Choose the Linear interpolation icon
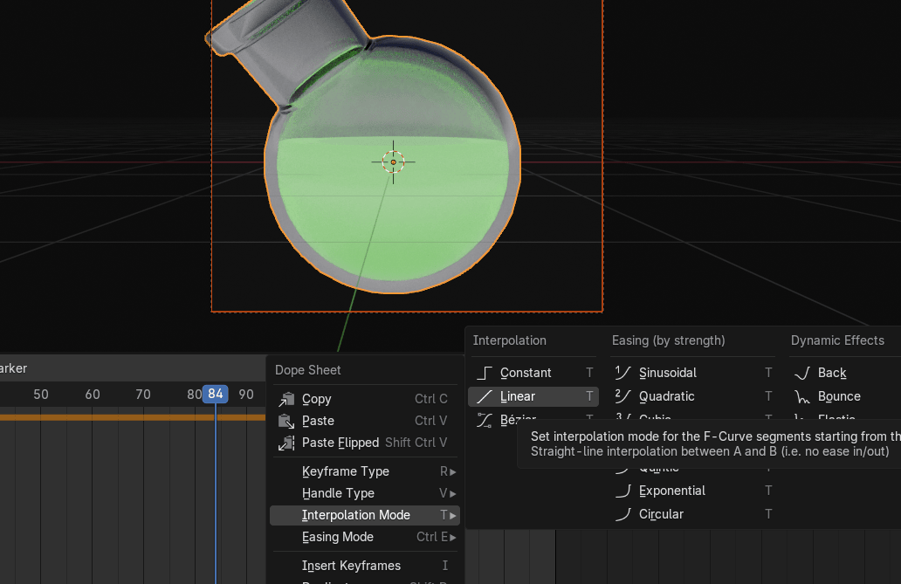This screenshot has width=901, height=584. (485, 396)
